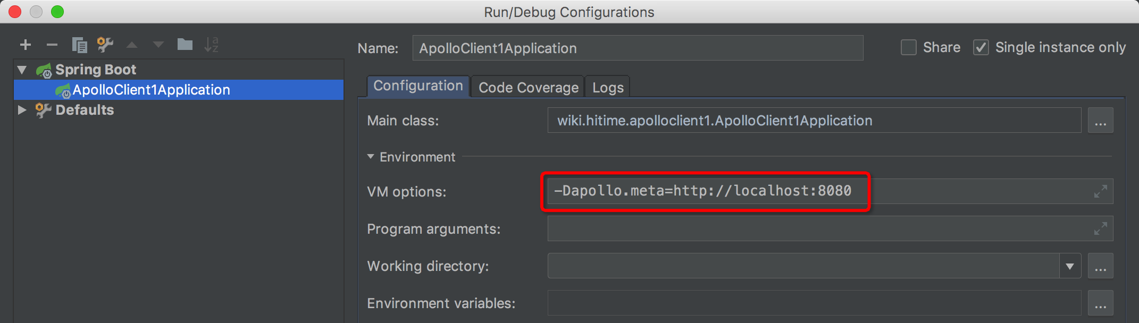Uncheck Single instance only checkbox
Image resolution: width=1139 pixels, height=323 pixels.
coord(981,48)
